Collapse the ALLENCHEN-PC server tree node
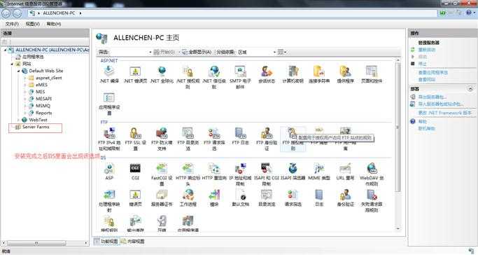The image size is (478, 255). pyautogui.click(x=6, y=50)
